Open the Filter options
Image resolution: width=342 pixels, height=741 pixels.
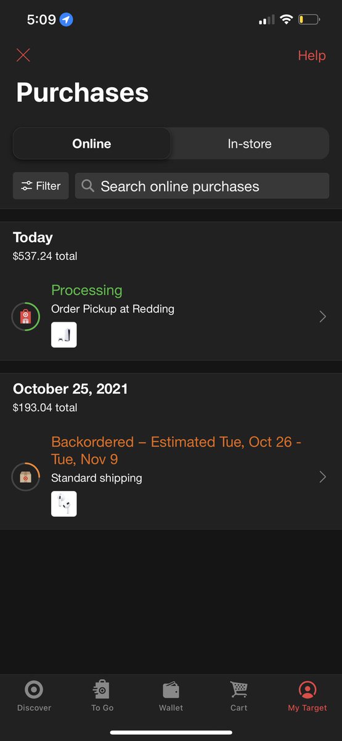[x=41, y=186]
